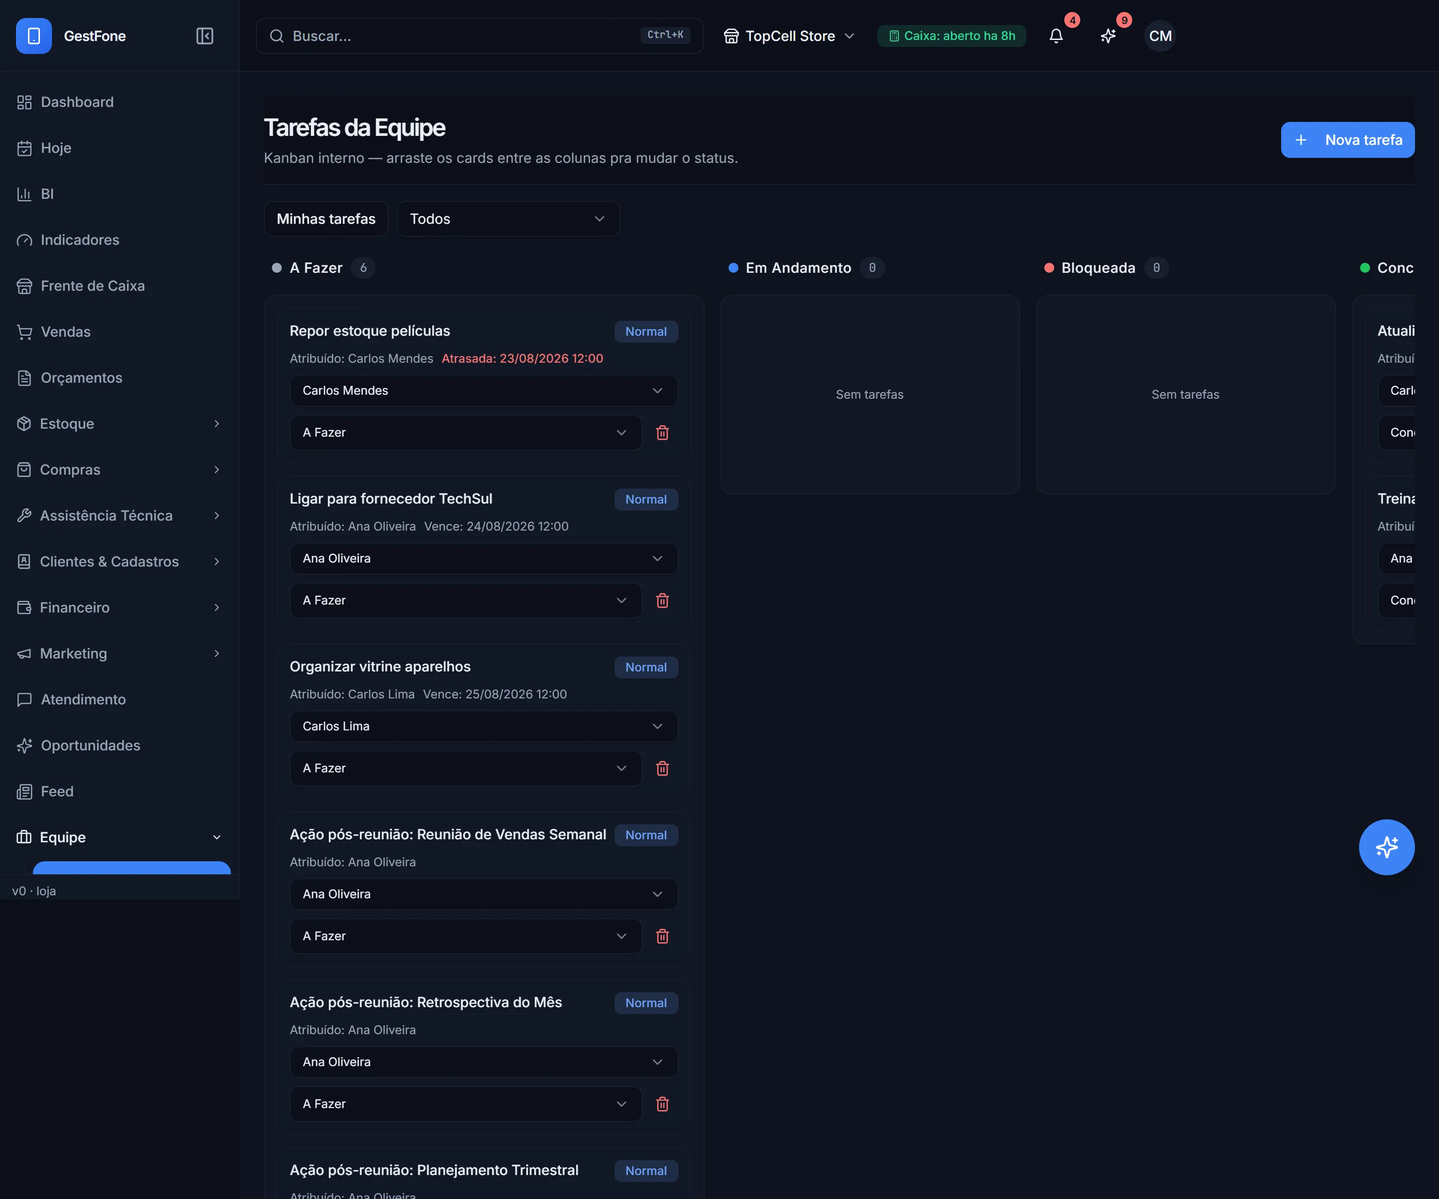This screenshot has height=1199, width=1439.
Task: Click the Bloqueada column header
Action: click(x=1098, y=268)
